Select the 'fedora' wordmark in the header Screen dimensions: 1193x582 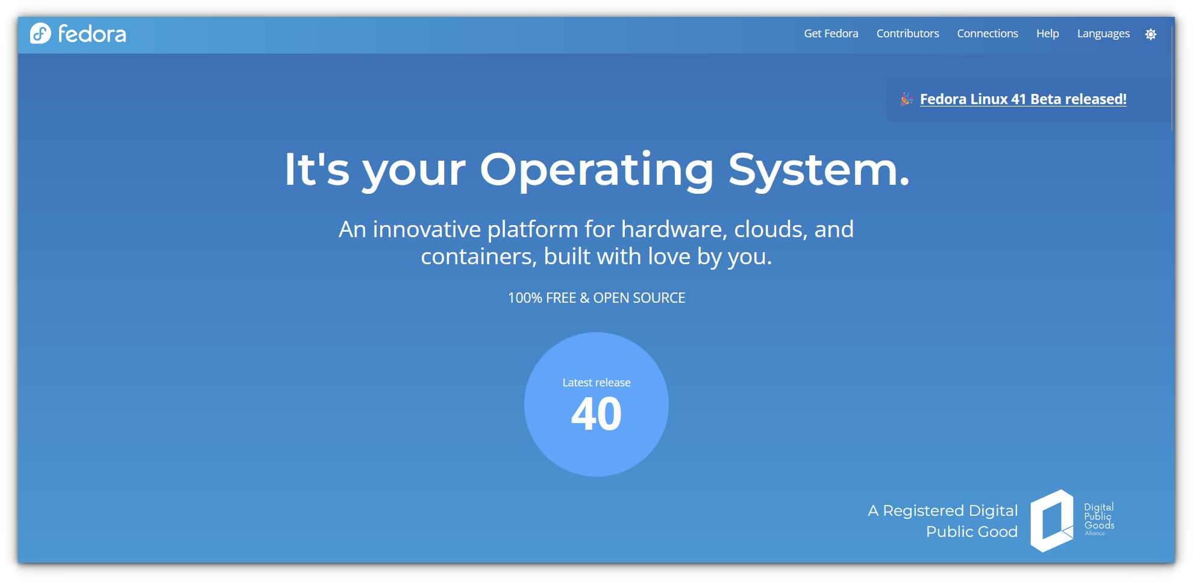[93, 34]
